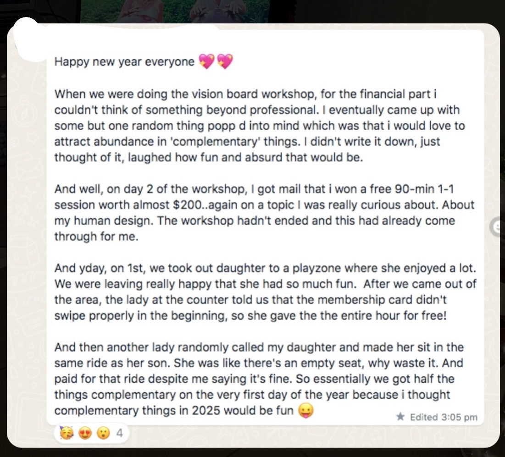Click the redacted sender name area
This screenshot has height=457, width=505.
point(115,34)
